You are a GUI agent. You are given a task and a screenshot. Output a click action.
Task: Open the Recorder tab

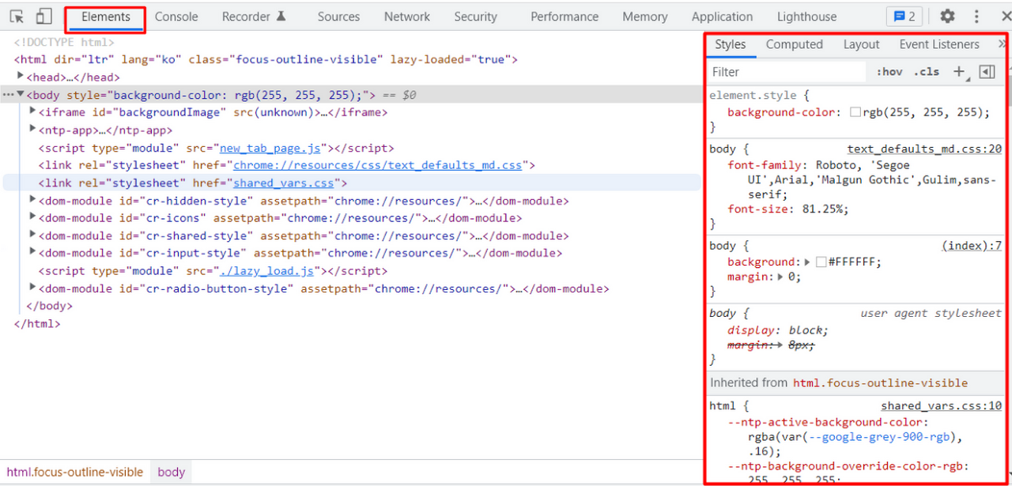pyautogui.click(x=254, y=17)
